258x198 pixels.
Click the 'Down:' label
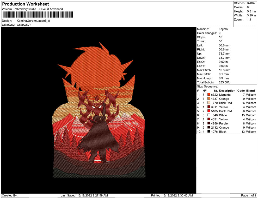(201, 58)
